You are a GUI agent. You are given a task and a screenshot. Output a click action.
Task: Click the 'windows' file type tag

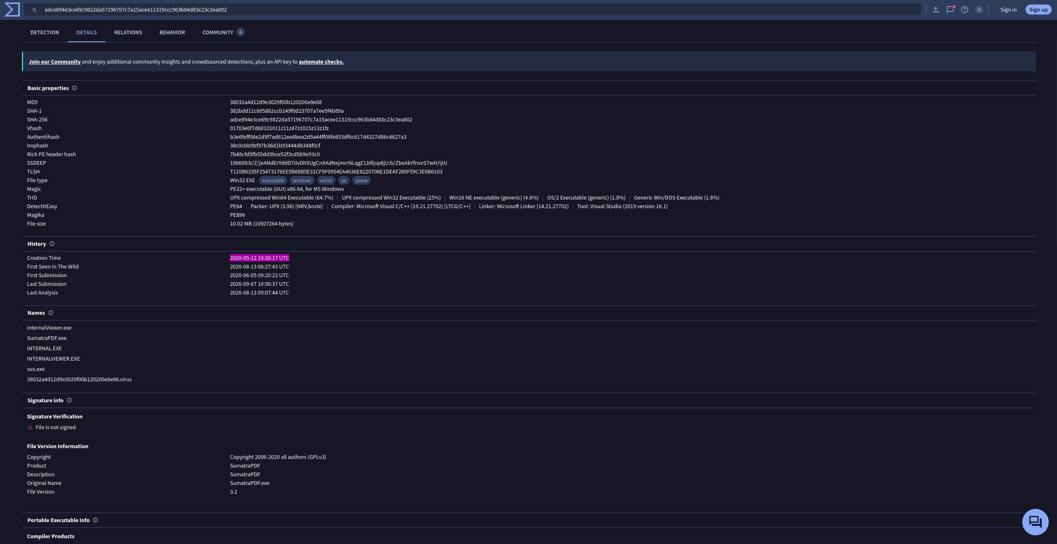click(x=302, y=181)
